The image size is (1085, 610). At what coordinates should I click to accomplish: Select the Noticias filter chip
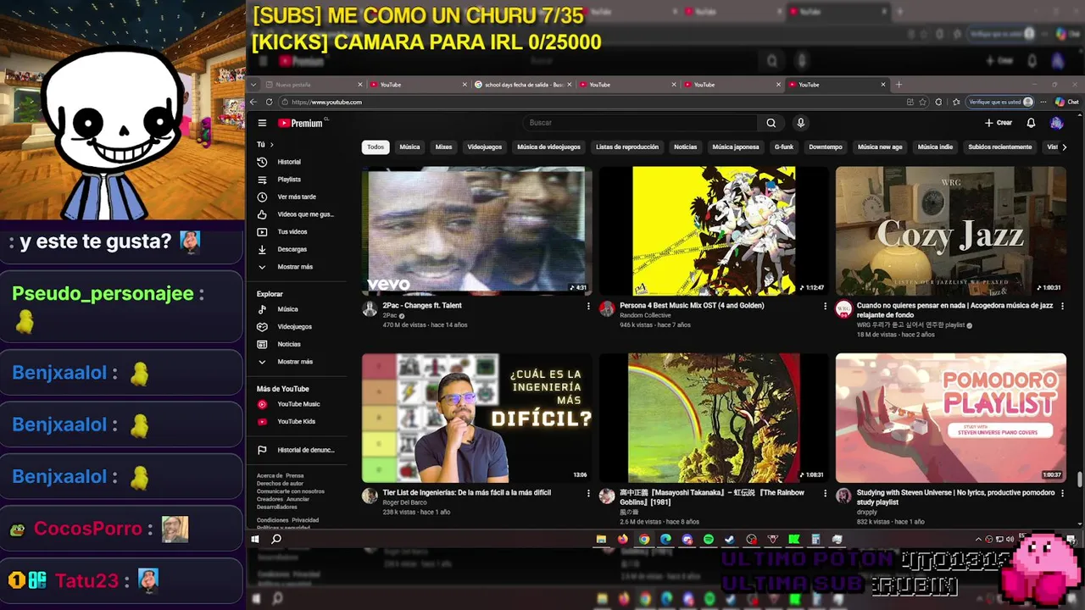(685, 147)
